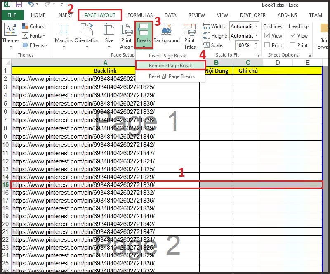This screenshot has height=274, width=330.
Task: Click the Undo arrow icon
Action: pyautogui.click(x=31, y=4)
